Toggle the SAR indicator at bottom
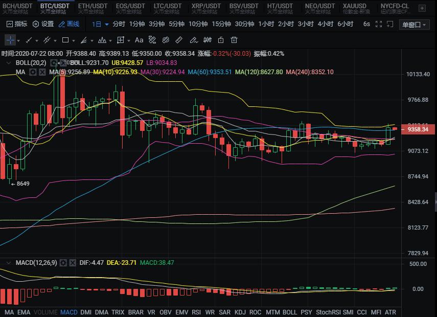 [x=224, y=312]
